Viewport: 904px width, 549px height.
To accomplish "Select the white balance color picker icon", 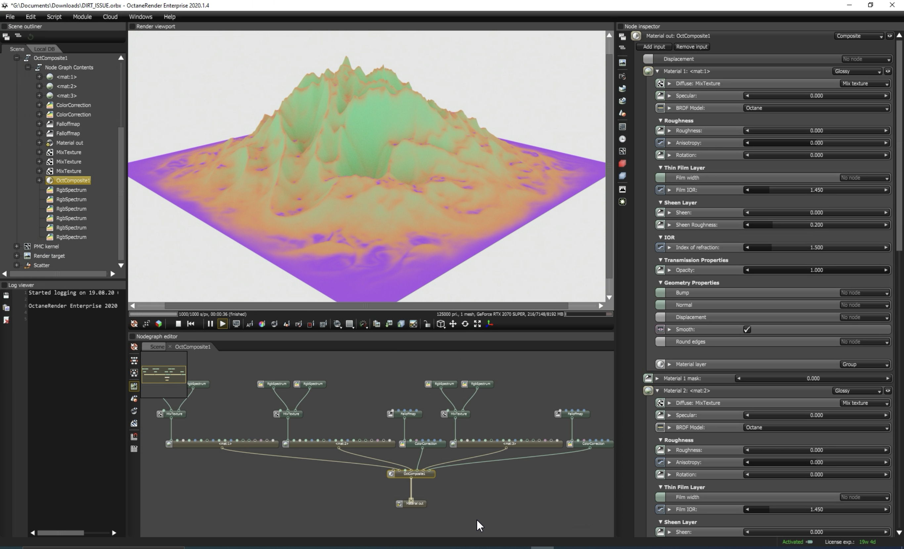I will tap(262, 324).
